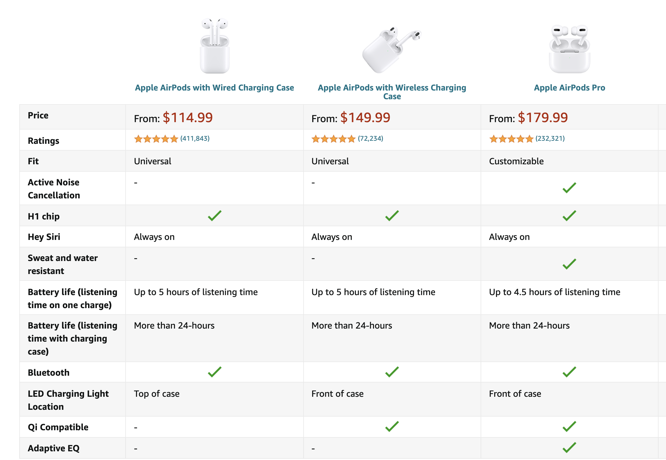
Task: Open the AirPods Pro product image
Action: [570, 49]
